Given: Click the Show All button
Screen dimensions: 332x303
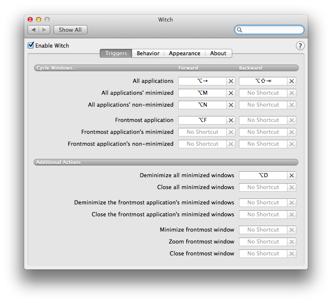Looking at the screenshot, I should tap(70, 30).
